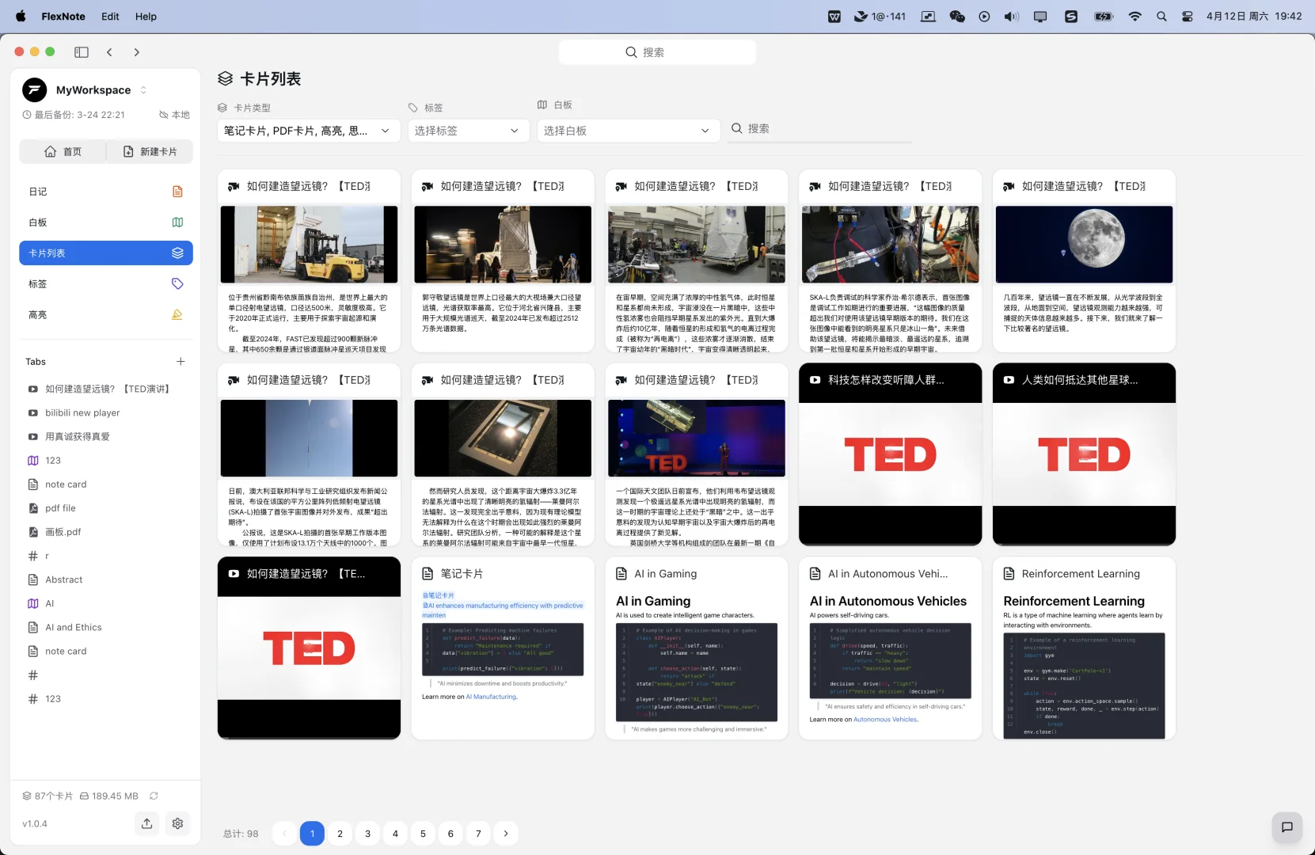Click the 最后备份 backup timestamp
This screenshot has width=1315, height=855.
(x=74, y=115)
